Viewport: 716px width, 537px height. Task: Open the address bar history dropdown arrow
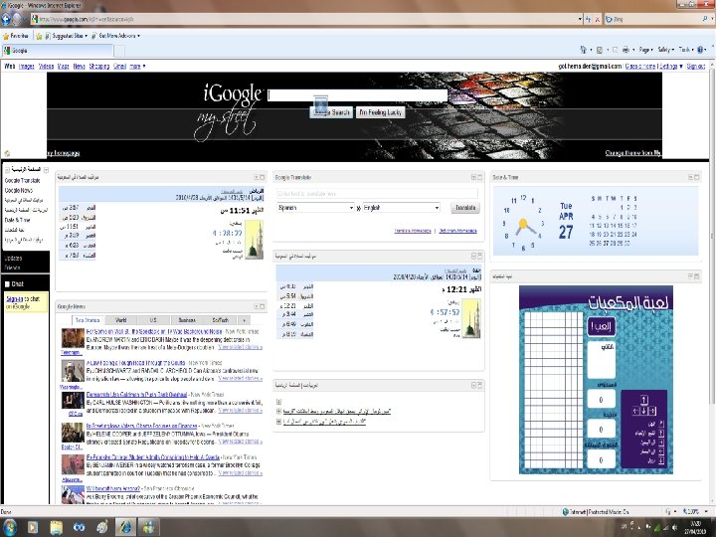point(580,19)
